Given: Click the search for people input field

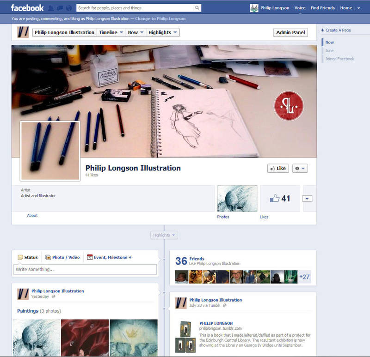Looking at the screenshot, I should pos(135,8).
